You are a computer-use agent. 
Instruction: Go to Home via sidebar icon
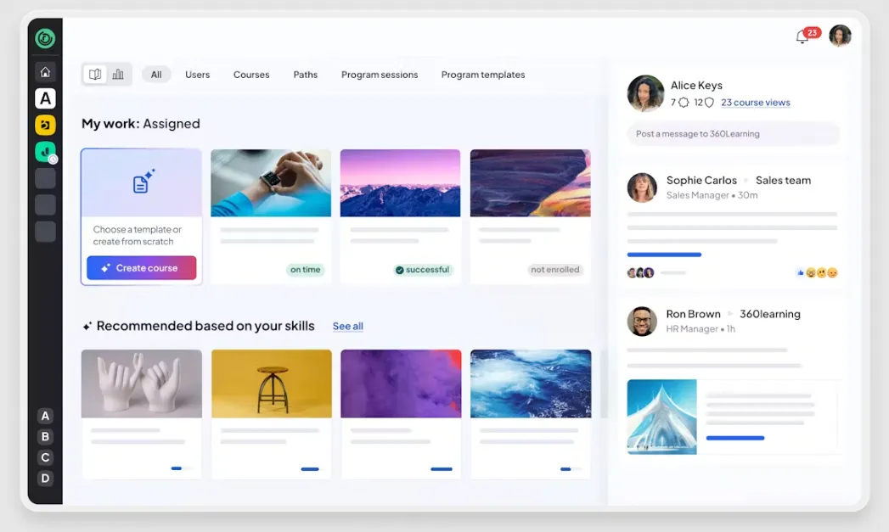[x=45, y=71]
